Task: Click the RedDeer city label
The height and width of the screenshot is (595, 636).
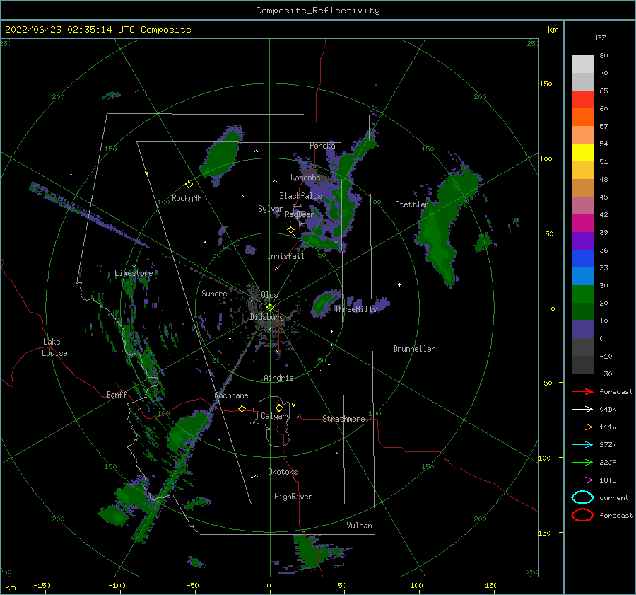Action: [x=300, y=214]
